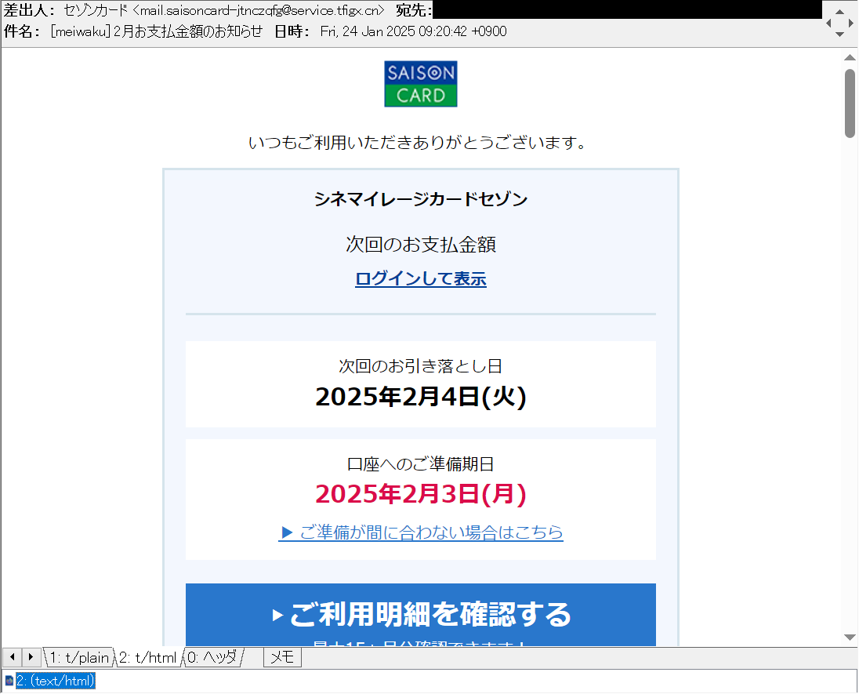Click the date Fri, 24 Jan 2025 09:20:42 +0900

[414, 31]
